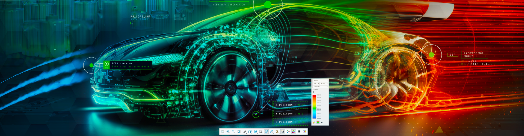Open the SUM component dropdown
Screen dimensions: 524x136
pyautogui.click(x=316, y=84)
